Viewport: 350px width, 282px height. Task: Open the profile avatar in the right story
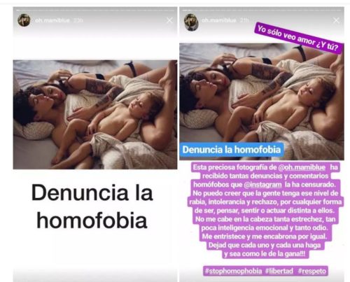(x=191, y=22)
